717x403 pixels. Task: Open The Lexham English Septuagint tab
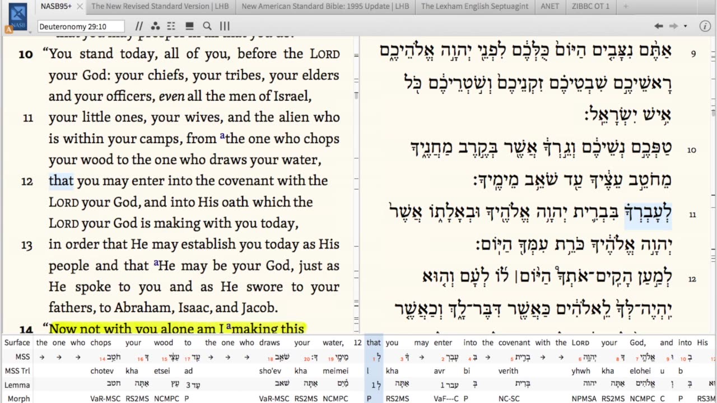[474, 7]
